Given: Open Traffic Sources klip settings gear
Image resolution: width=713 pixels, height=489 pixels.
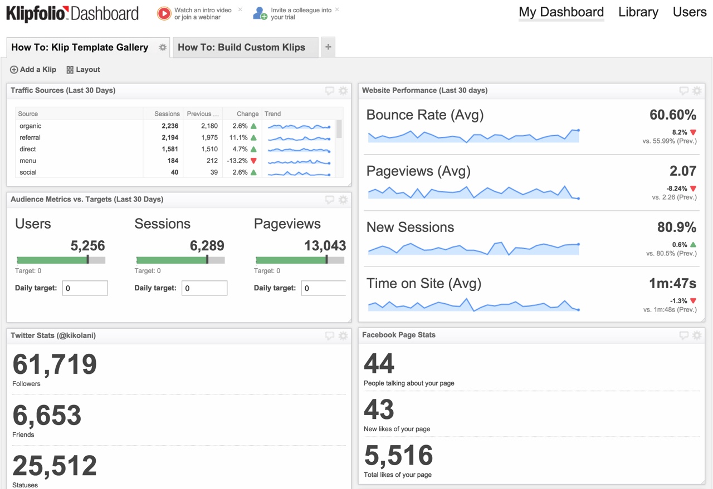Looking at the screenshot, I should [343, 91].
